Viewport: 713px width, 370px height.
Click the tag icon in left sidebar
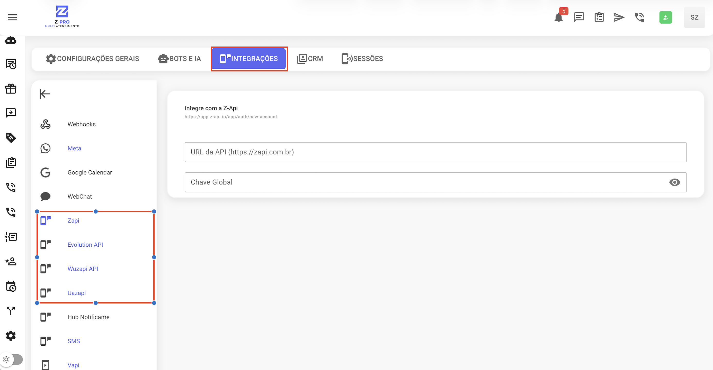point(11,137)
